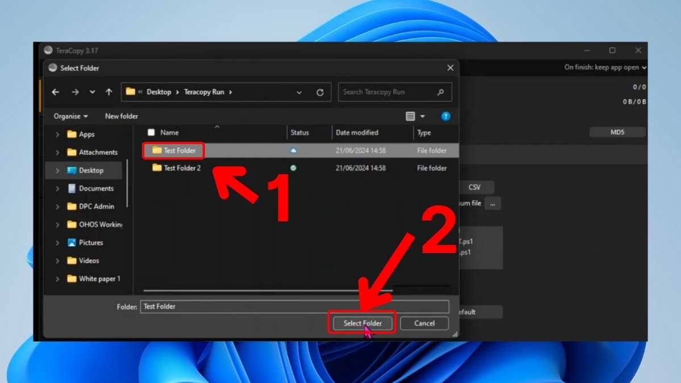Open the recent locations chevron
Image resolution: width=681 pixels, height=383 pixels.
[x=93, y=92]
